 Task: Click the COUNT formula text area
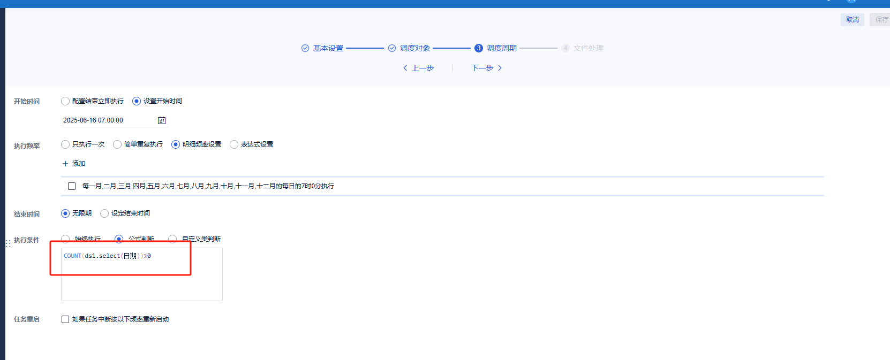142,274
